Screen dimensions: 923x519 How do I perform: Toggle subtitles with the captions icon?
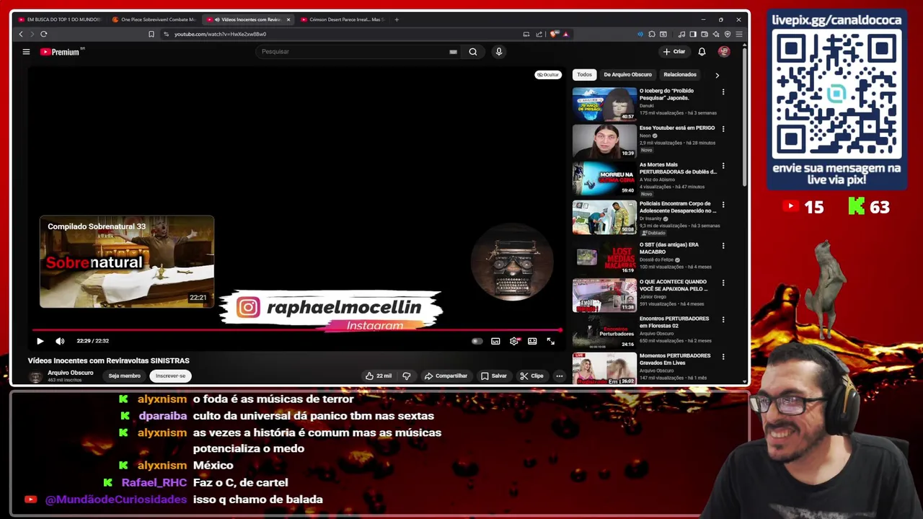(x=495, y=341)
